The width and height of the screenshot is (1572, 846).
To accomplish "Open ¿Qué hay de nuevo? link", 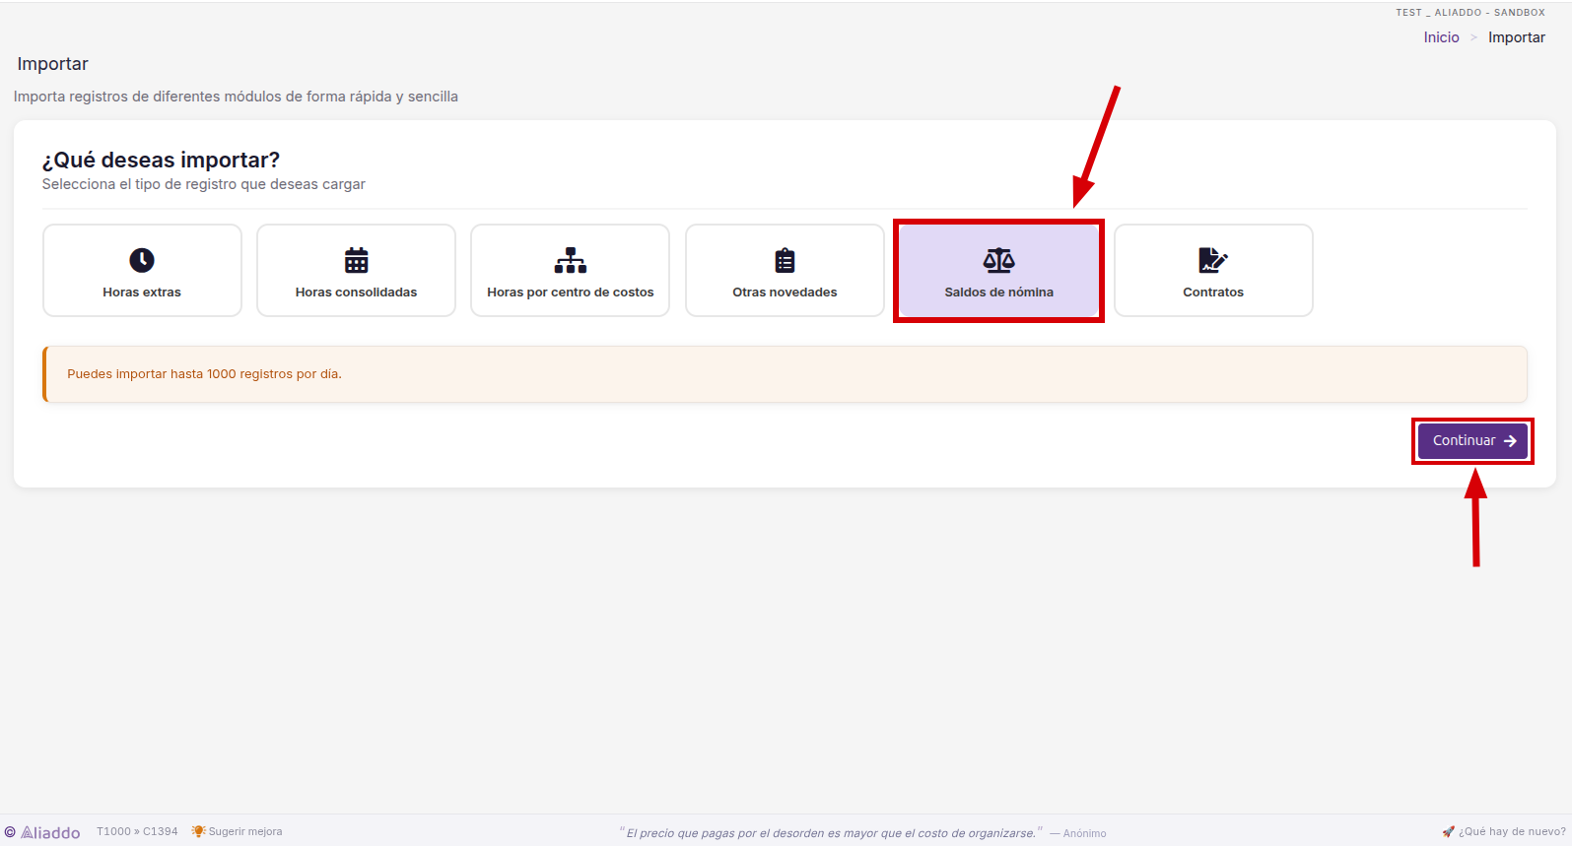I will tap(1512, 831).
